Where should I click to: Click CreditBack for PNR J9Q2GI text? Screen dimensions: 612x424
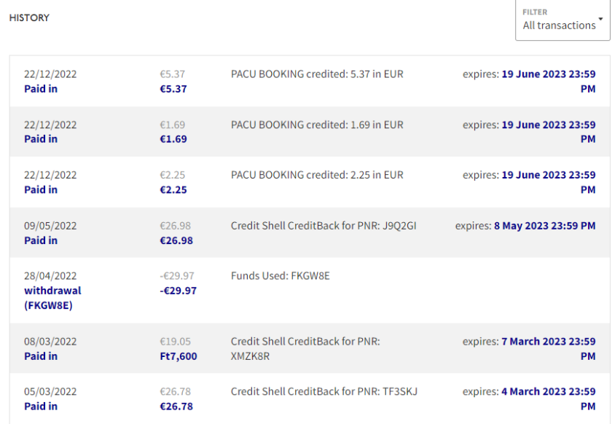click(x=323, y=226)
